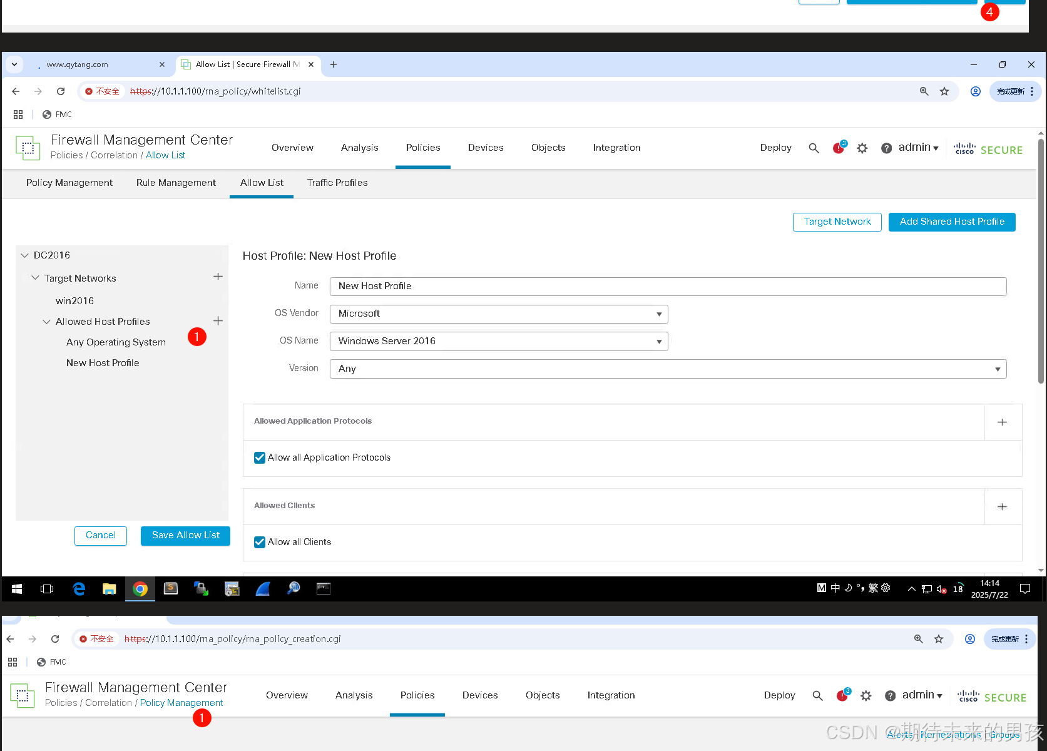Screen dimensions: 1047x751
Task: Open the admin dropdown in the Policy Management window
Action: (x=922, y=695)
